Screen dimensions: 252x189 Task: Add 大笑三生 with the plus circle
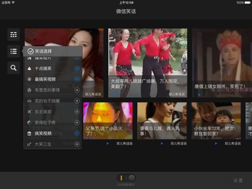pyautogui.click(x=77, y=144)
